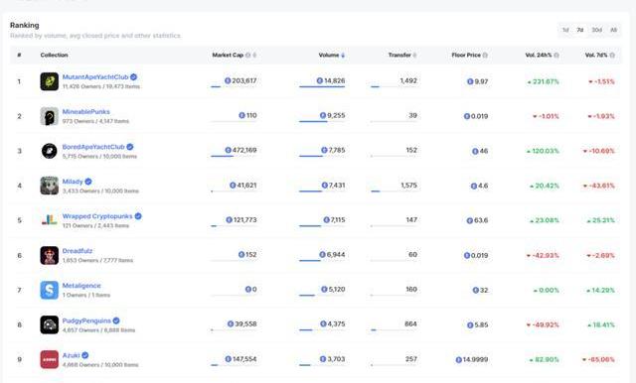
Task: Open the PudgyPenguins collection icon
Action: click(x=49, y=324)
